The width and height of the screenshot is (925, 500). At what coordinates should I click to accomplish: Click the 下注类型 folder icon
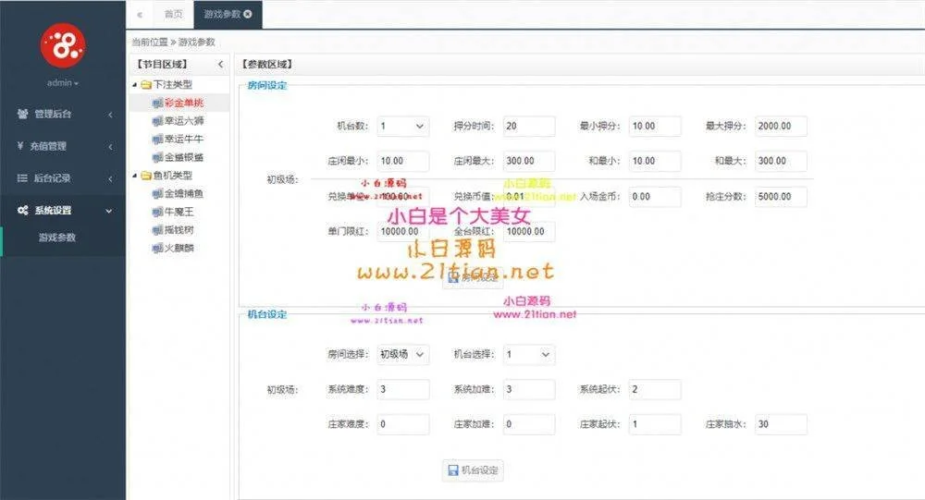tap(146, 85)
